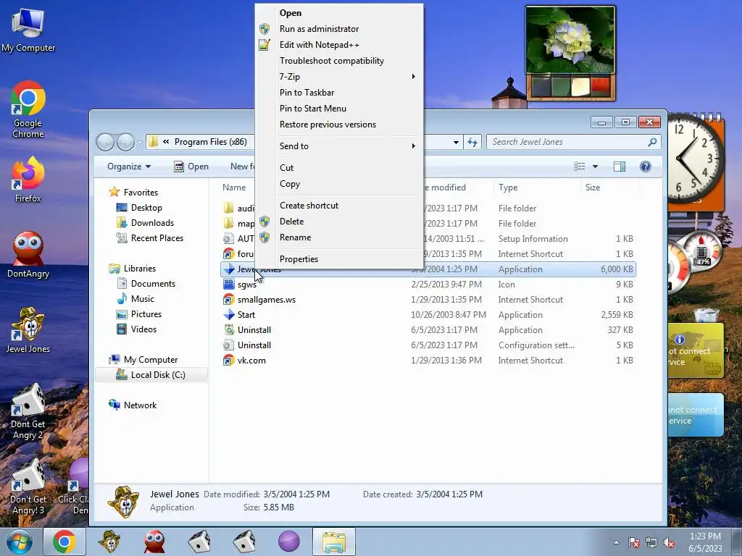This screenshot has width=742, height=556.
Task: Choose Run as administrator
Action: [339, 29]
